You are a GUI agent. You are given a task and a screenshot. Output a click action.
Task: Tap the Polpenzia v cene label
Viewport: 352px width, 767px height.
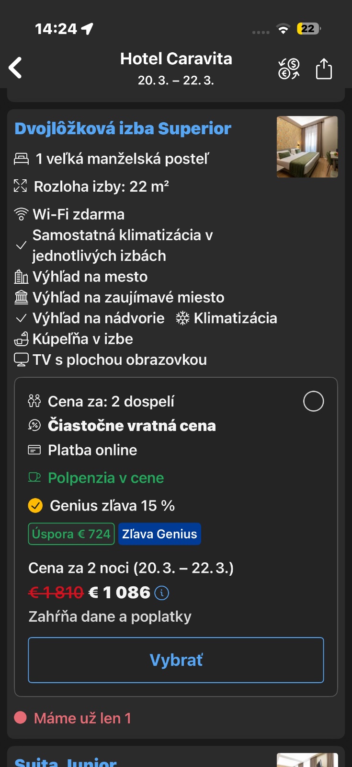point(105,478)
